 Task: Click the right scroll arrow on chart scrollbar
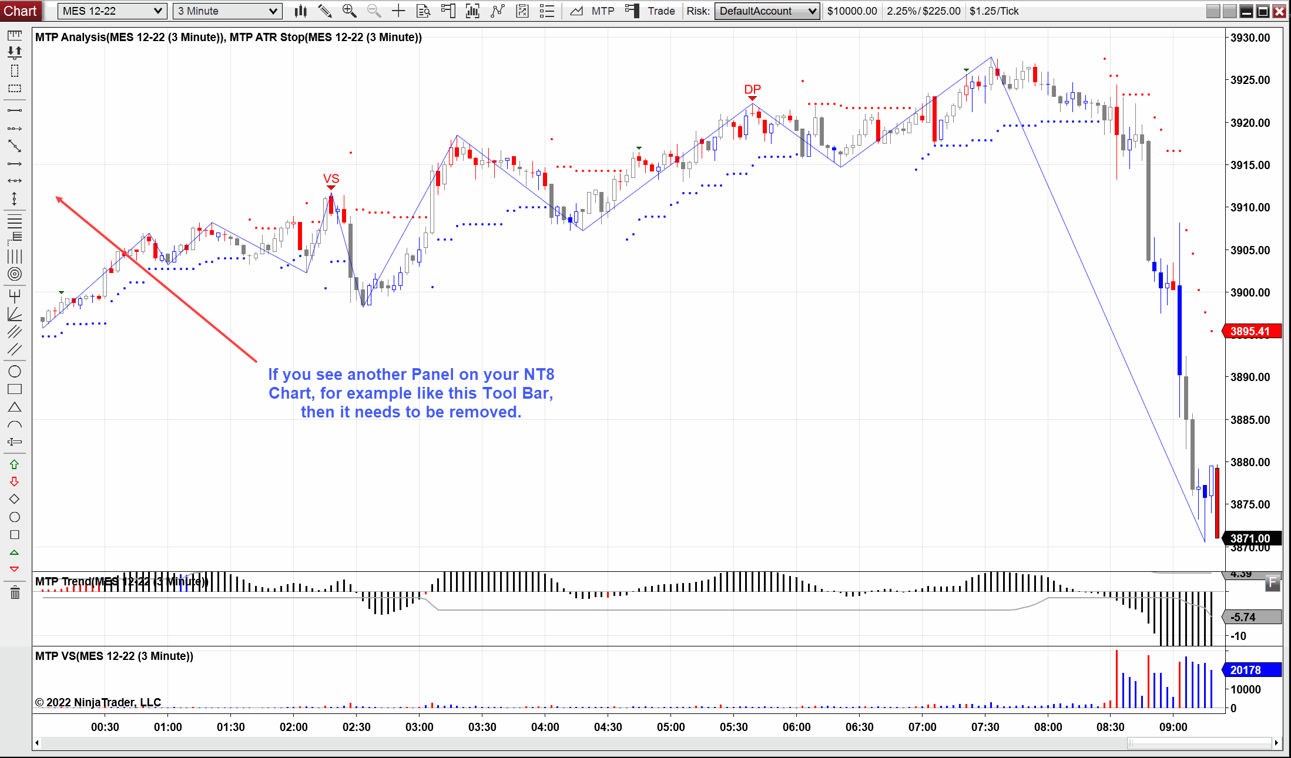click(x=1276, y=743)
